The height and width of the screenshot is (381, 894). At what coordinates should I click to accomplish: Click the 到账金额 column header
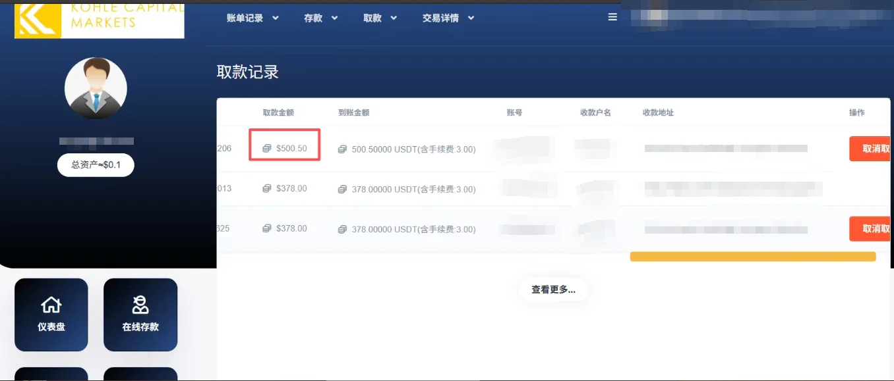[x=354, y=113]
